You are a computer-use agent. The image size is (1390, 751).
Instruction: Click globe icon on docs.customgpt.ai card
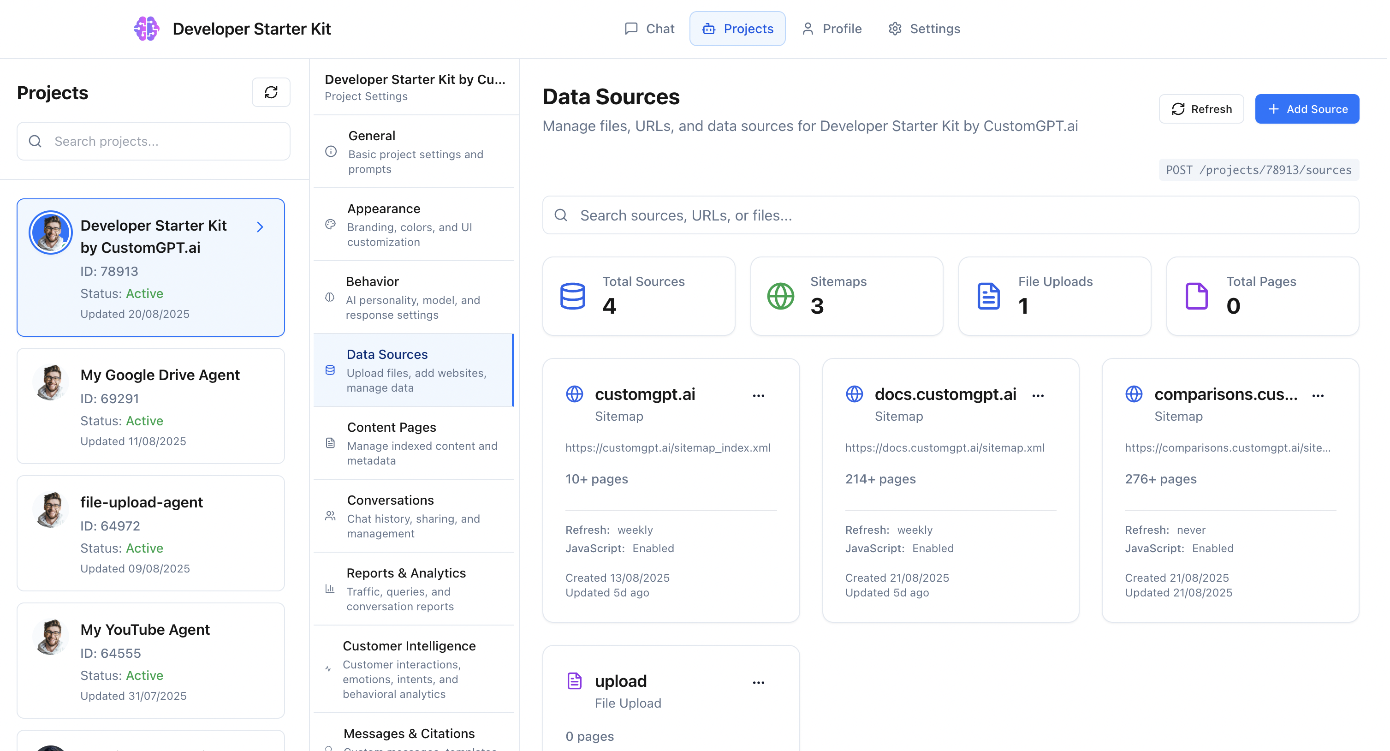coord(854,394)
